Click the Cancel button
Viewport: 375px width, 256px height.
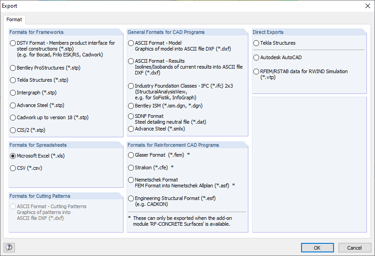pos(354,247)
